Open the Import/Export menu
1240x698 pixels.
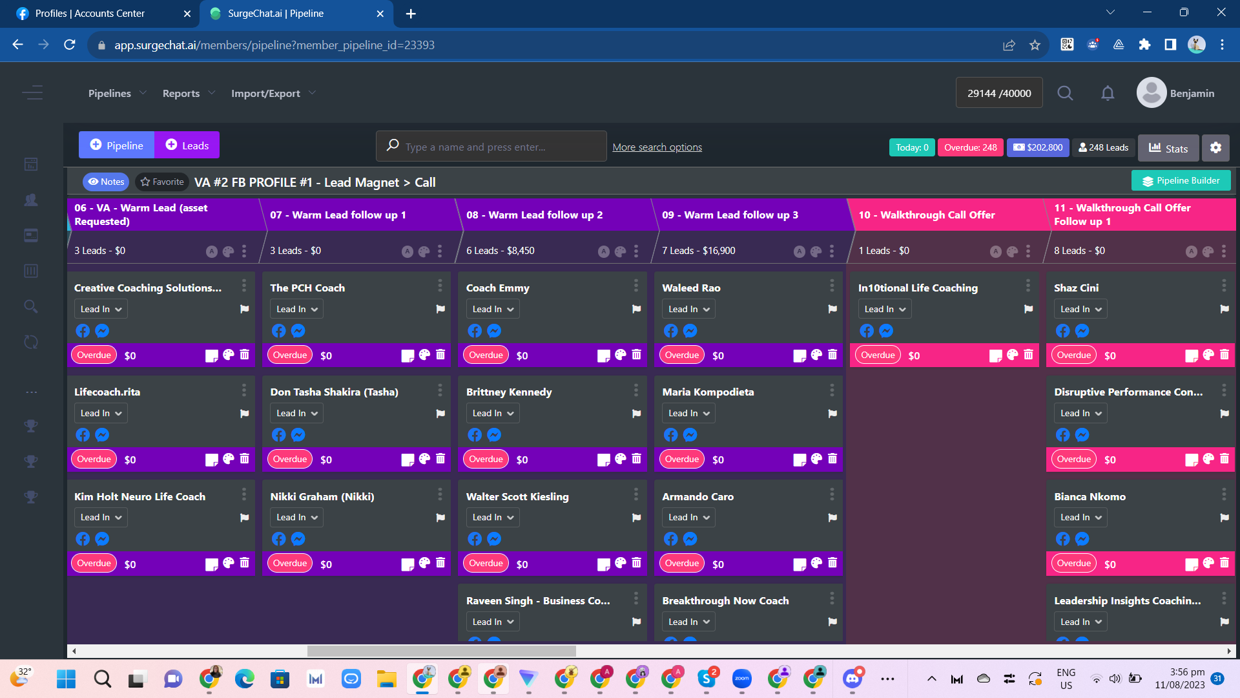(273, 93)
